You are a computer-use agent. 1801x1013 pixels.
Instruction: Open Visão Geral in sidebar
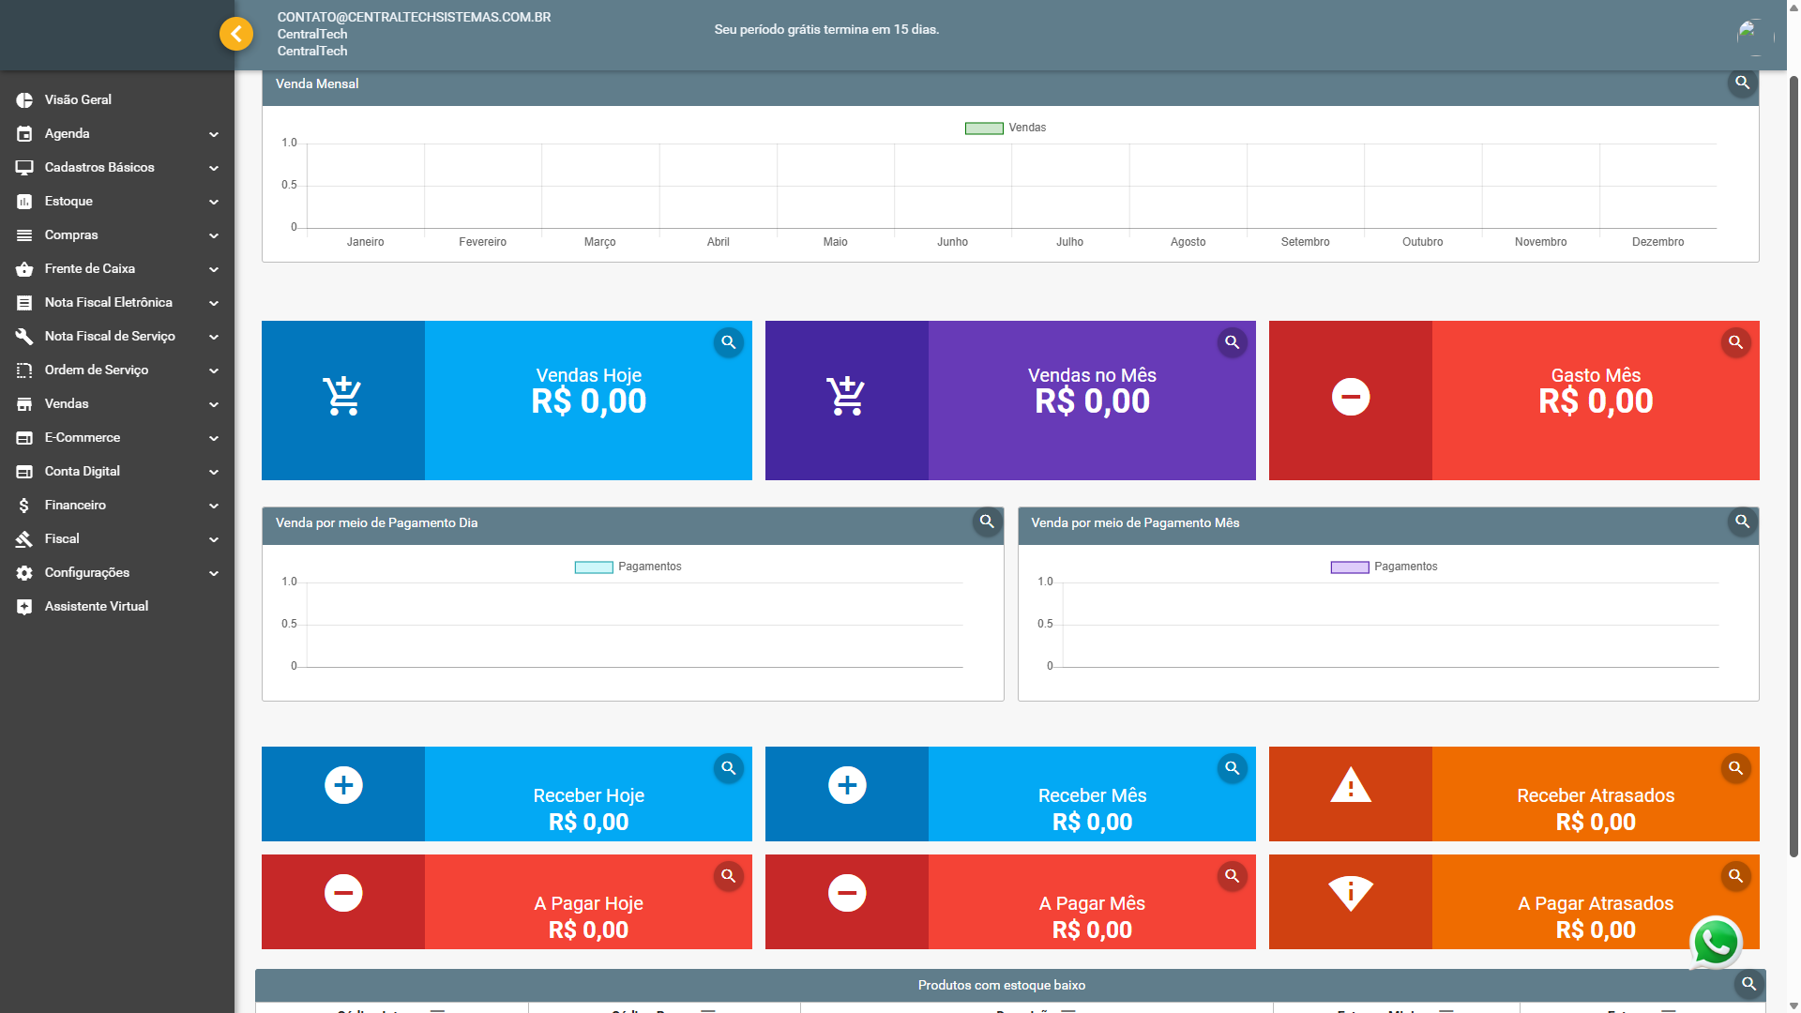tap(78, 99)
